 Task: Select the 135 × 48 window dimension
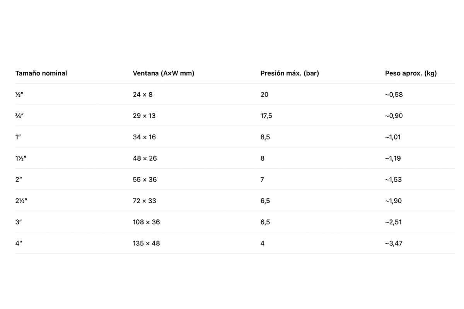pos(146,243)
